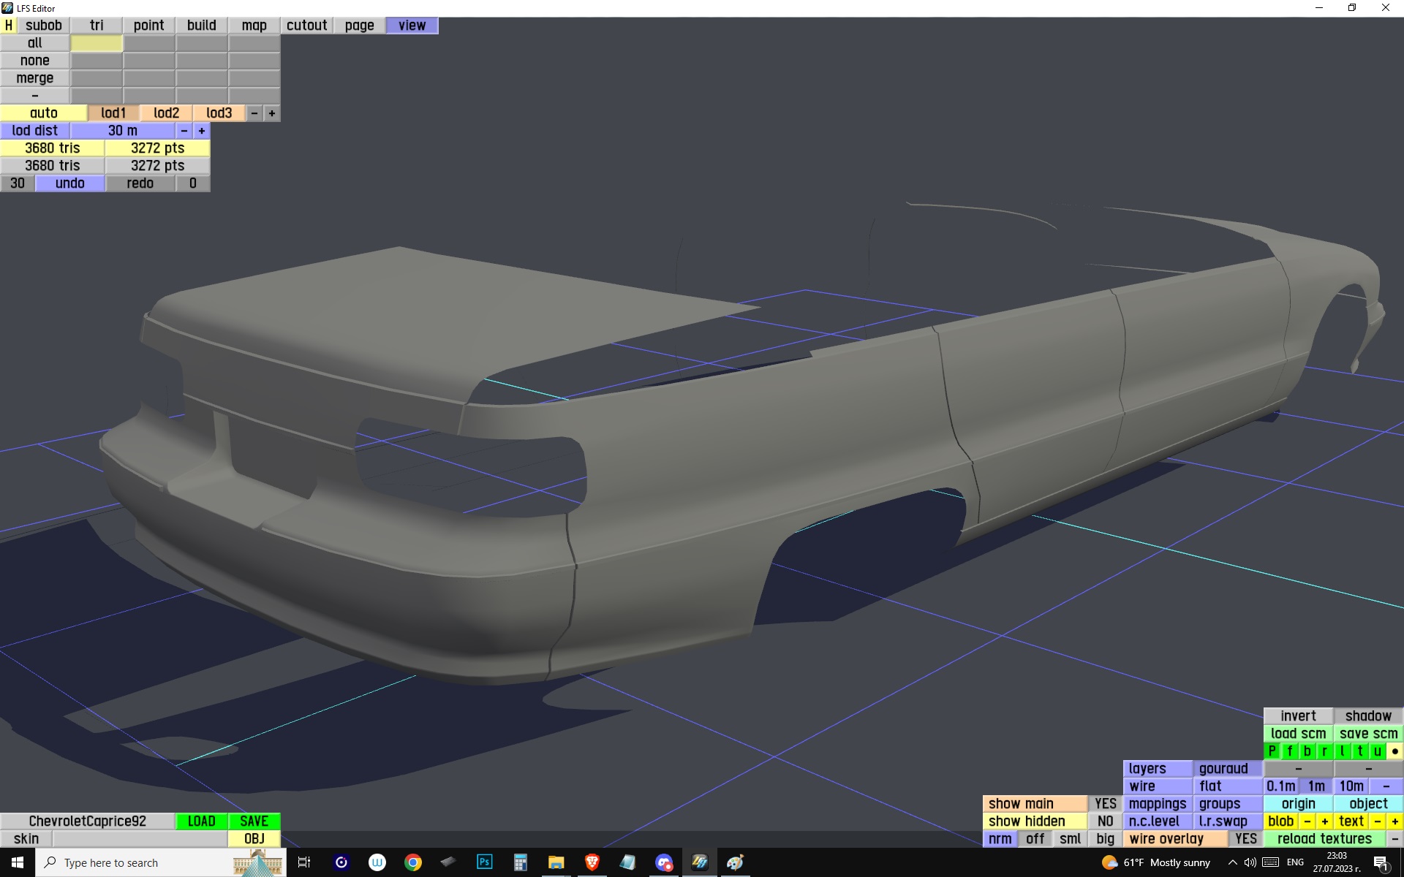Open Photoshop from the taskbar
This screenshot has height=877, width=1404.
[x=484, y=862]
